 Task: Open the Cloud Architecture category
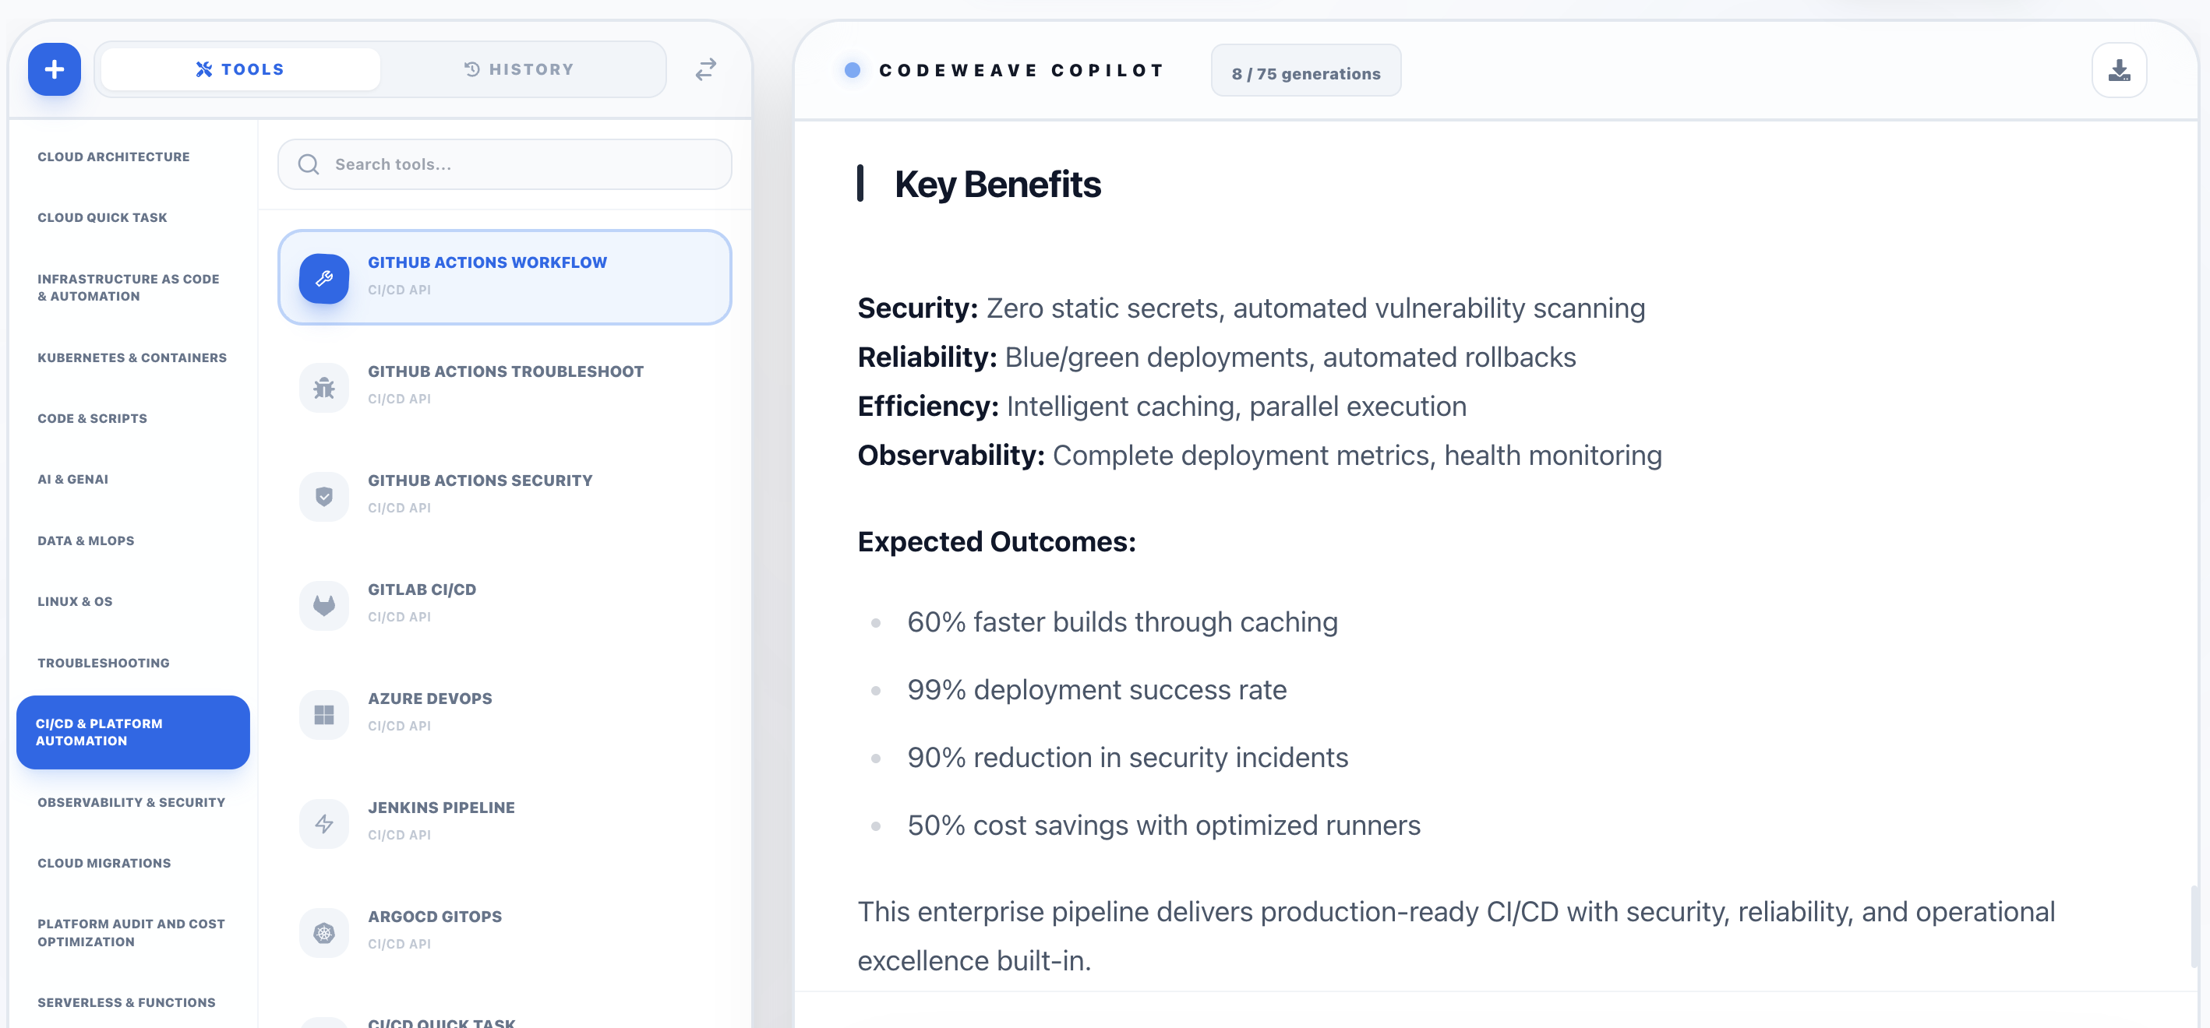click(x=113, y=157)
